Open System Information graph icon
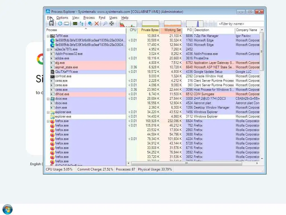Screen dimensions: 286x215 tap(75, 24)
